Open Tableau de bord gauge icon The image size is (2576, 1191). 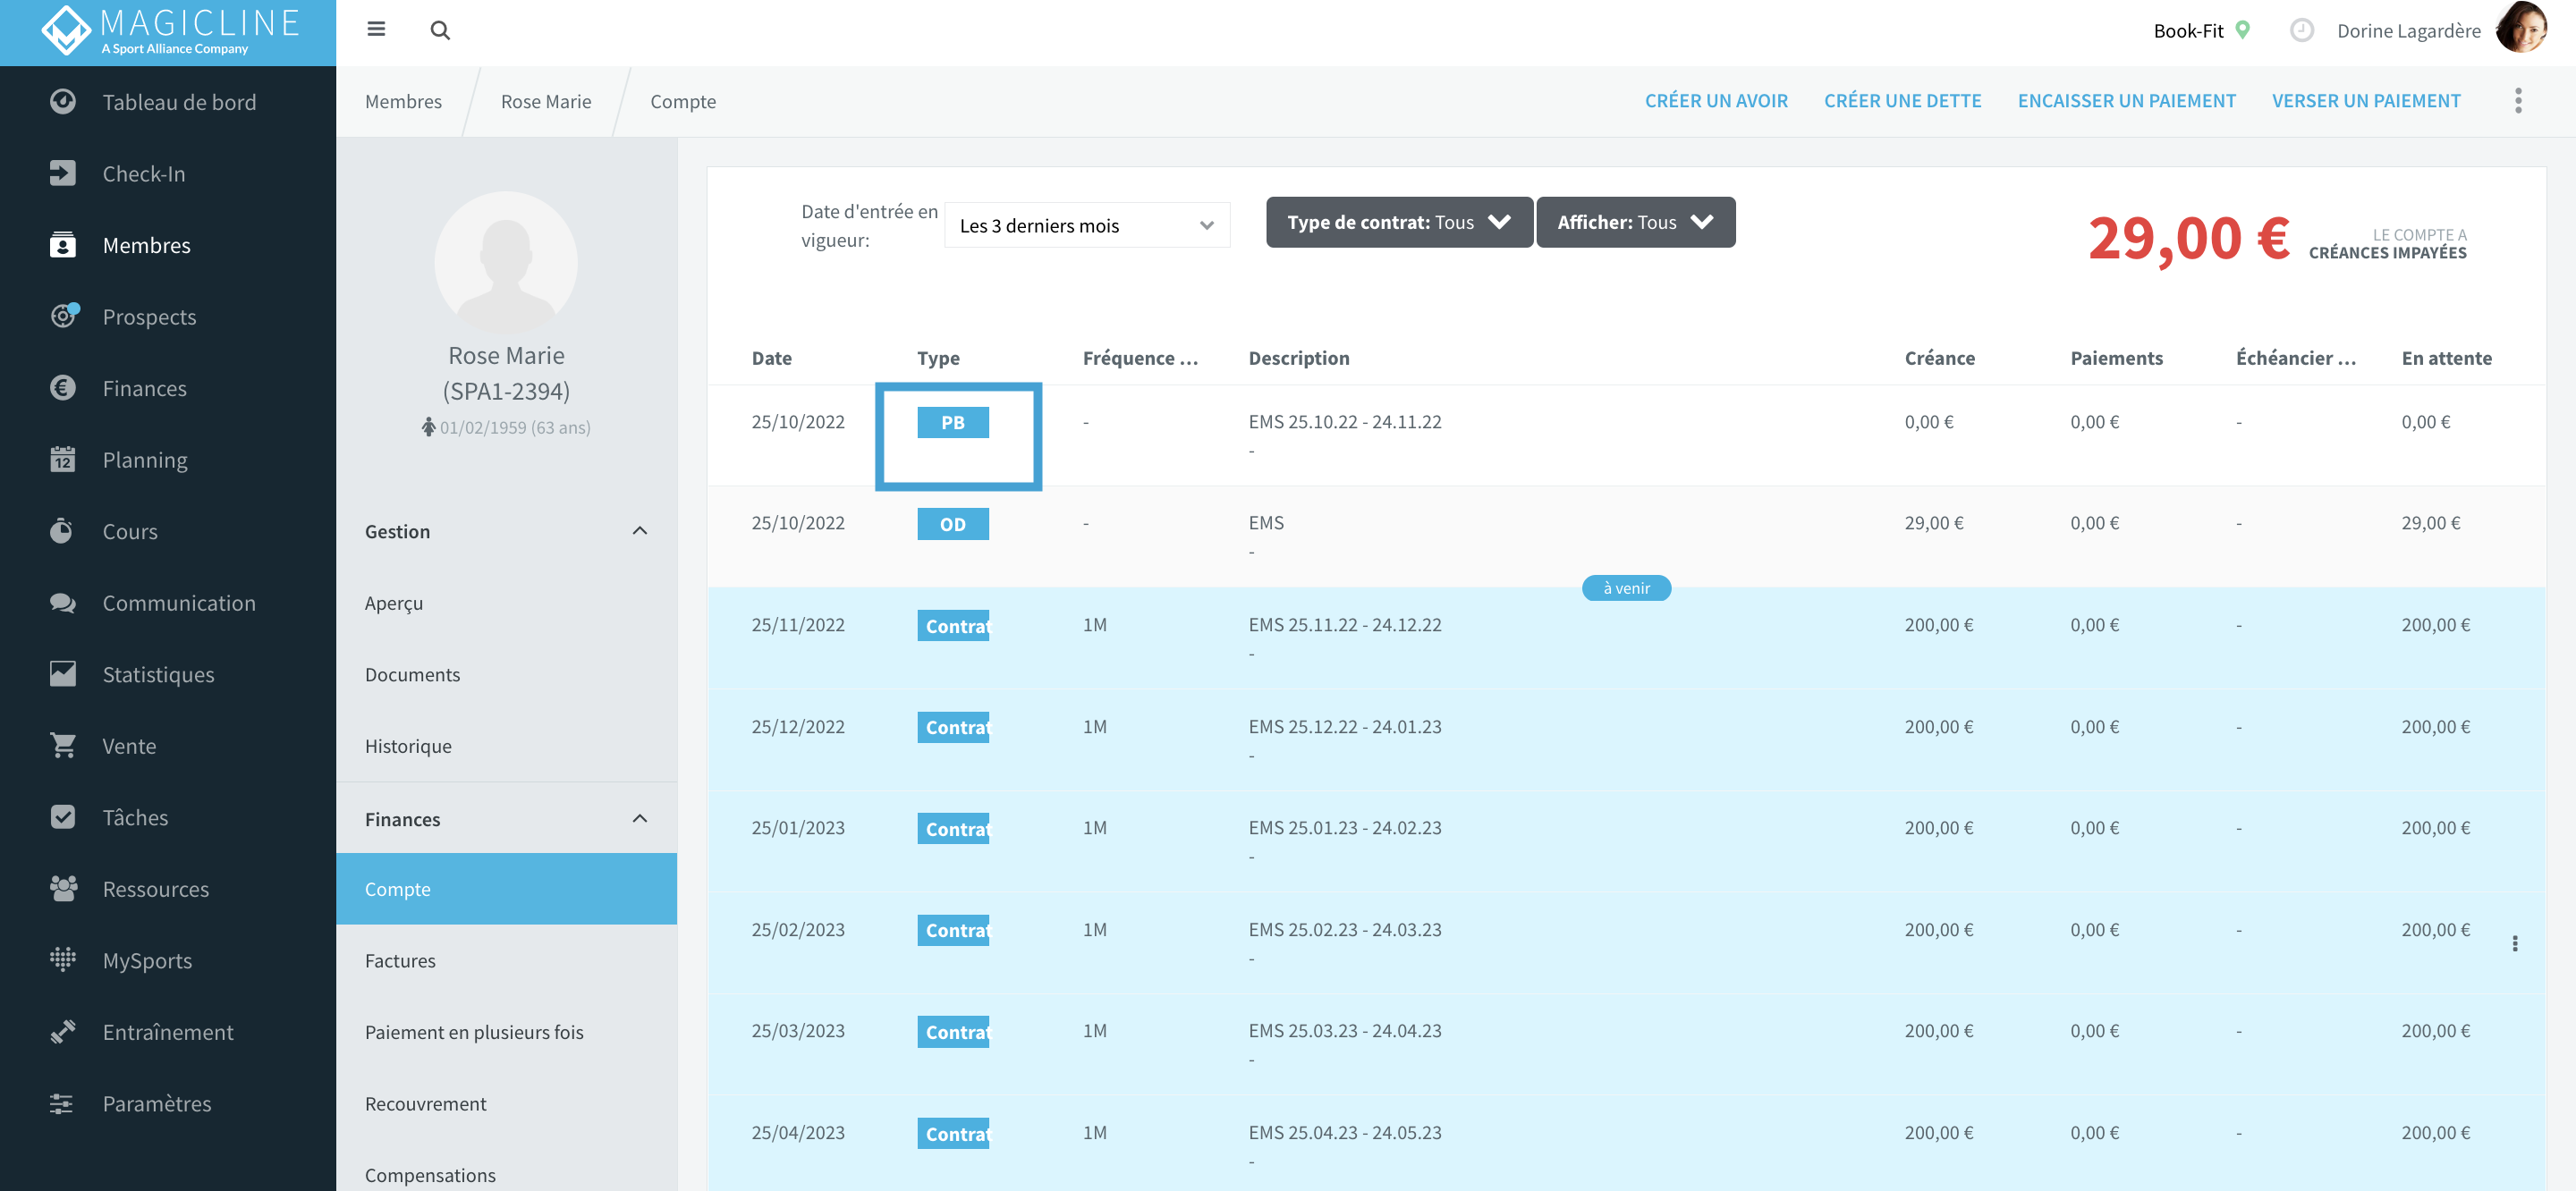point(63,101)
